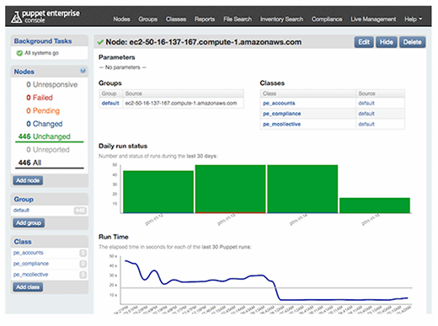Click the Add class button
The width and height of the screenshot is (438, 326).
(x=28, y=287)
